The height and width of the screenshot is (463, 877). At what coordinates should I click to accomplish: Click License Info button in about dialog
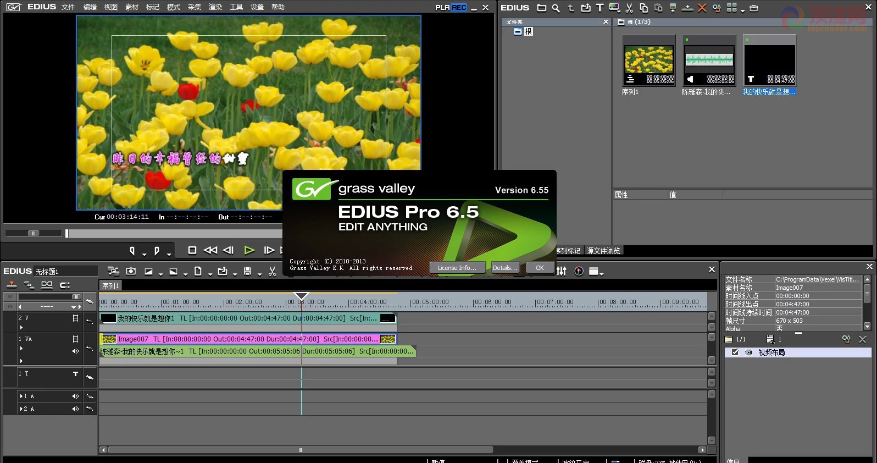click(x=457, y=268)
